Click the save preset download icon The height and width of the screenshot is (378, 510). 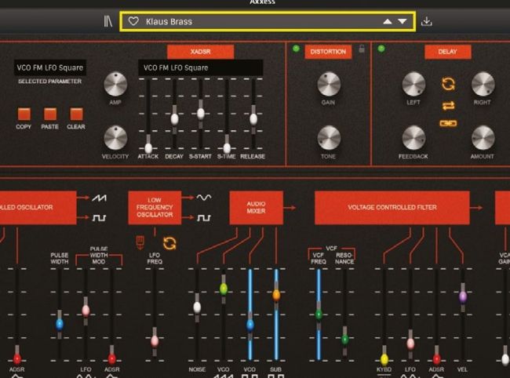426,21
